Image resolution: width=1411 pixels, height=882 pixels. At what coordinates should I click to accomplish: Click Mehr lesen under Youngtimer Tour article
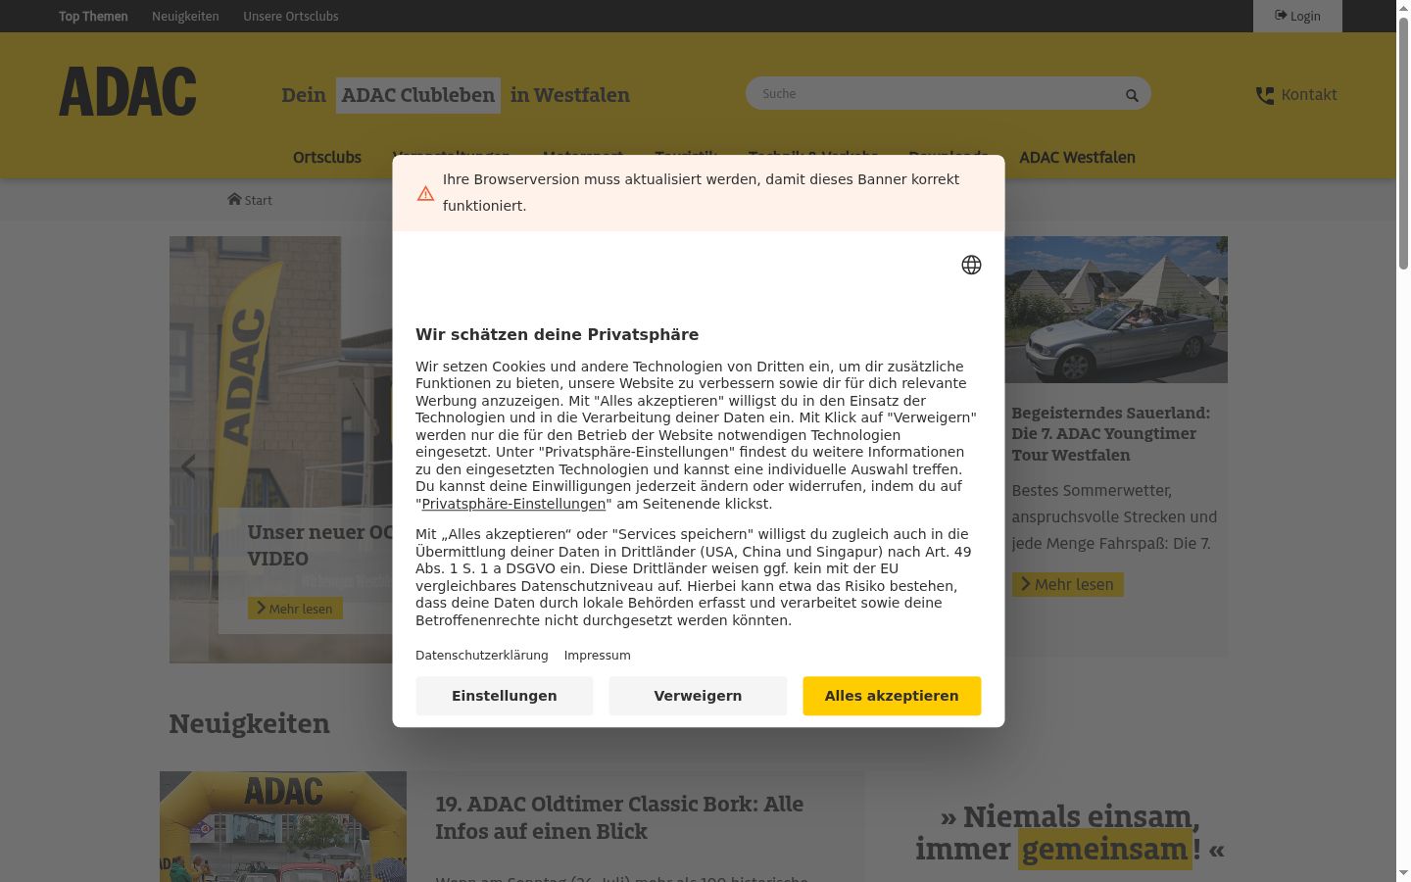1068,584
